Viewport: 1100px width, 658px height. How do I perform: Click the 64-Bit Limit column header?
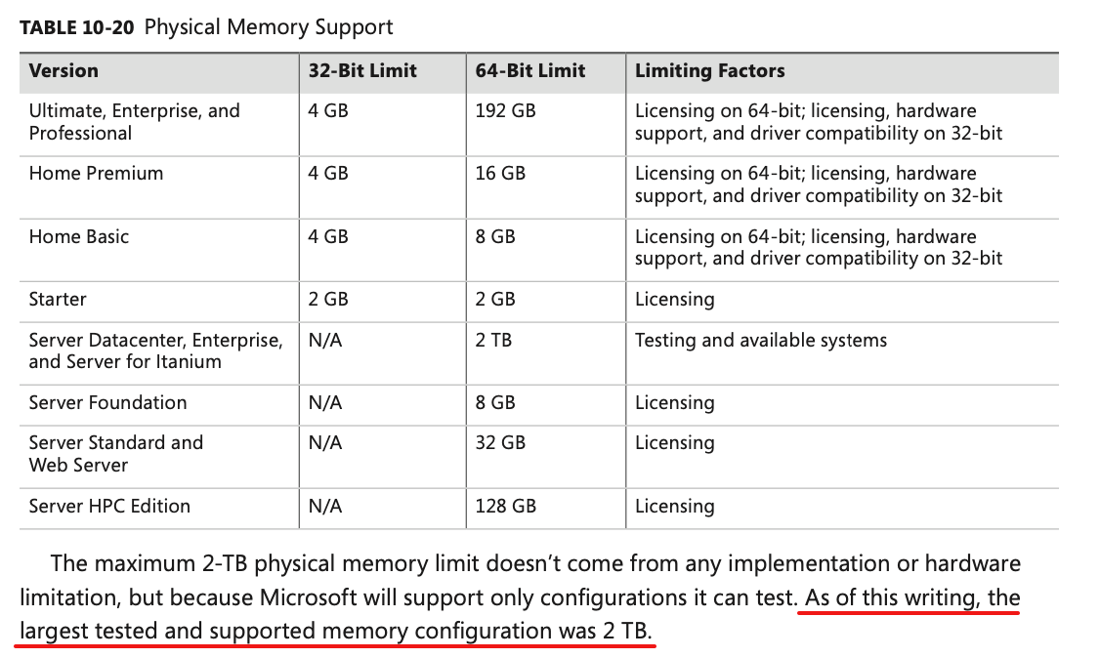click(x=529, y=70)
